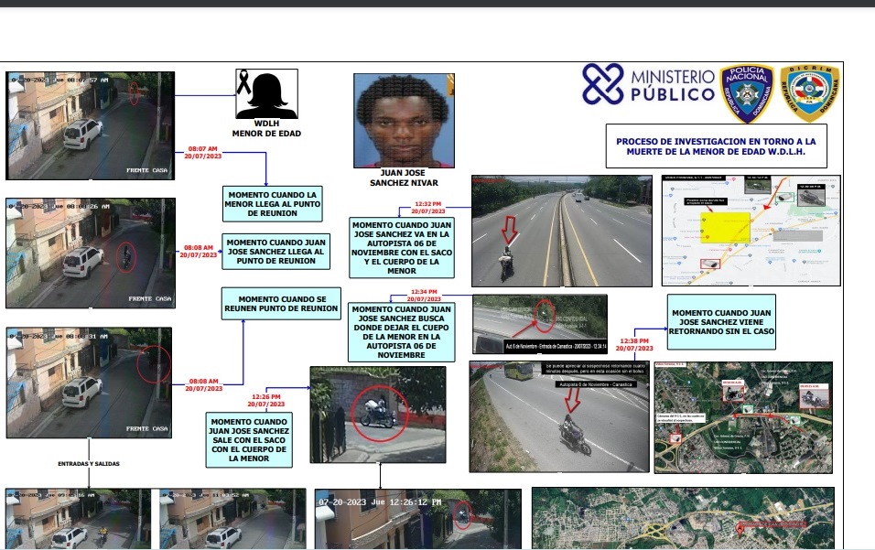Select the red '12:26 PM 20/07/2023' time label
The width and height of the screenshot is (875, 550).
point(266,401)
